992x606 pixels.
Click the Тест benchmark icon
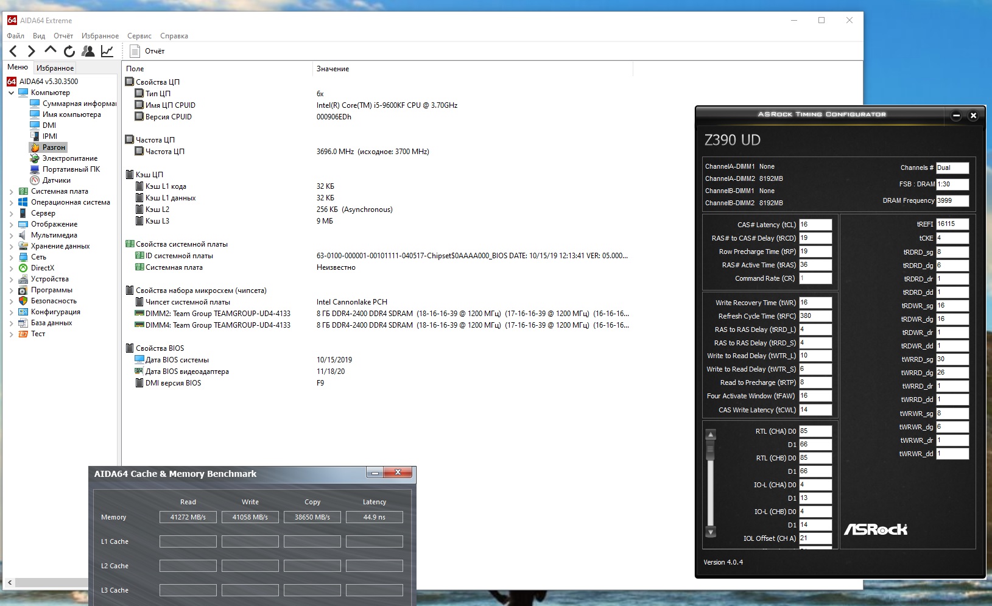23,334
